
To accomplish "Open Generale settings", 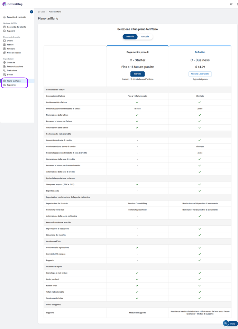I will pos(11,63).
